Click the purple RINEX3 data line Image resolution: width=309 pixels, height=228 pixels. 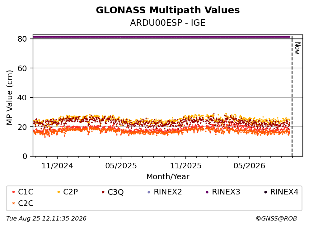click(162, 37)
